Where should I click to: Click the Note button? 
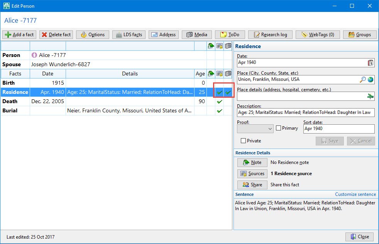(252, 162)
